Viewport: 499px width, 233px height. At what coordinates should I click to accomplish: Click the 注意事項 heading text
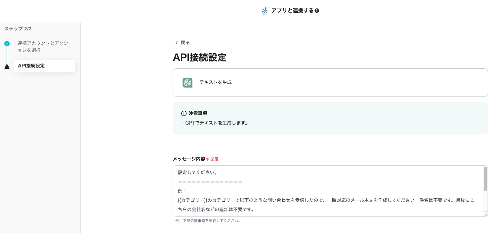[x=198, y=113]
